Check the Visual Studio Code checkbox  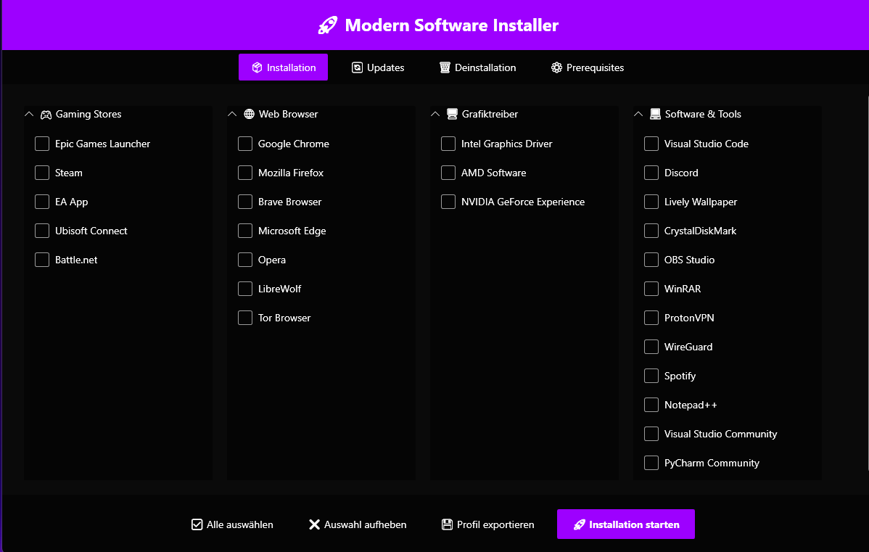click(651, 144)
